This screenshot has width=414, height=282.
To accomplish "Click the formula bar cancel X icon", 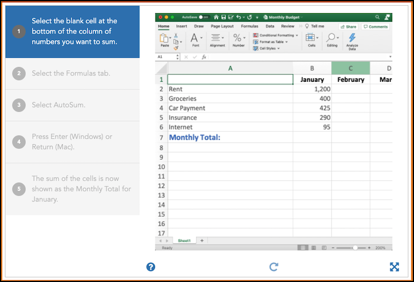I will pos(186,57).
